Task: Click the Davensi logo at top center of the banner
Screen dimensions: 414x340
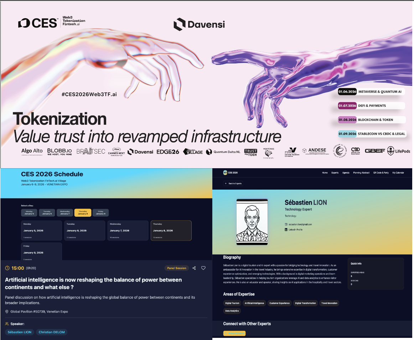Action: coord(199,24)
